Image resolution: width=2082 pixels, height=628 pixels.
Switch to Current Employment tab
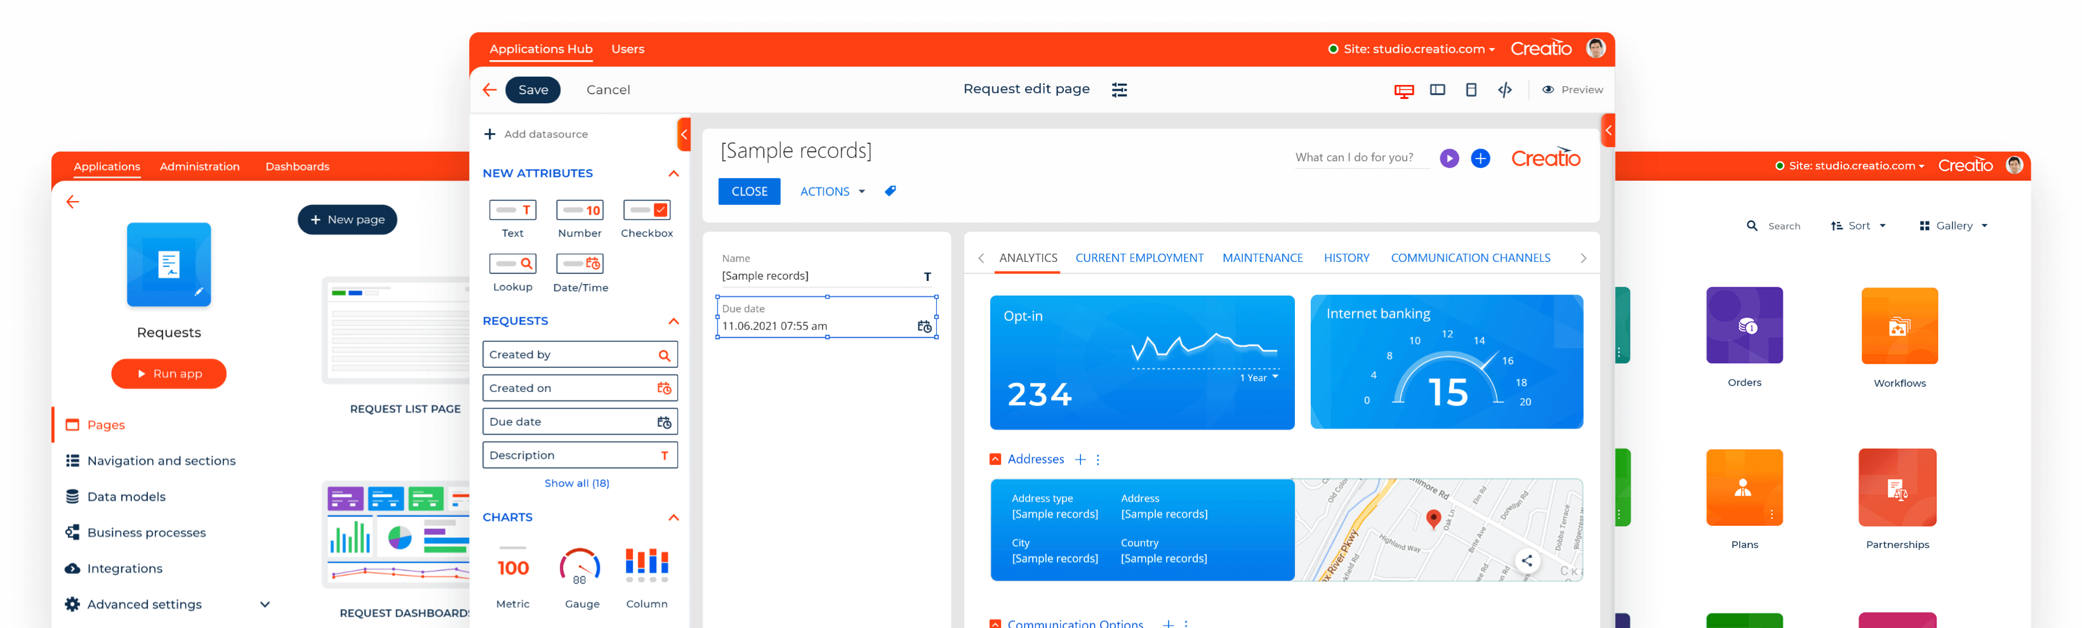coord(1139,258)
